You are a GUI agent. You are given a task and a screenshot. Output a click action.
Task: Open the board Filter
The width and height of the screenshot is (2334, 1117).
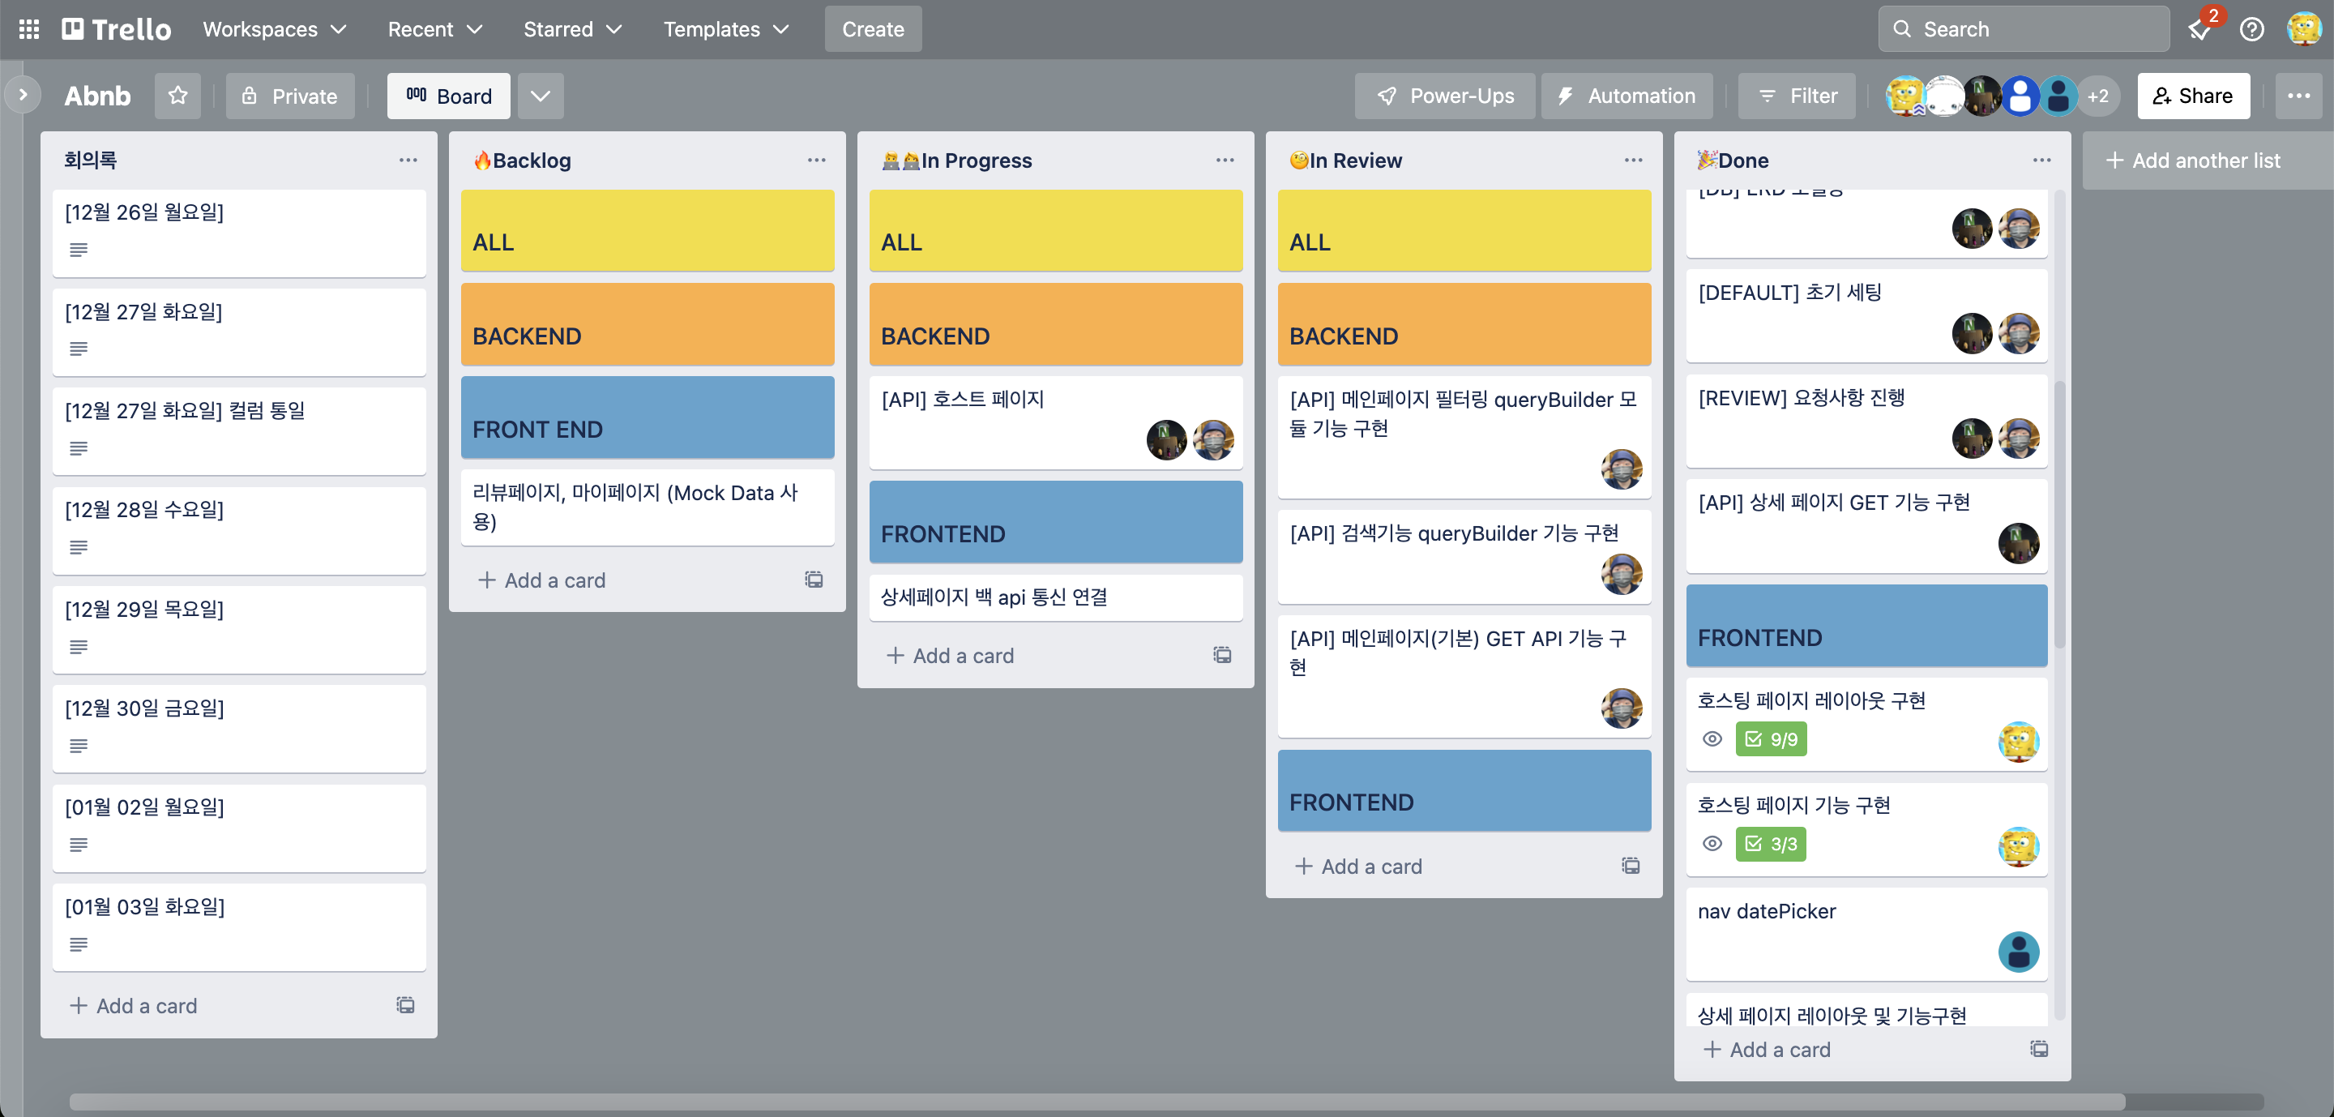click(1796, 95)
